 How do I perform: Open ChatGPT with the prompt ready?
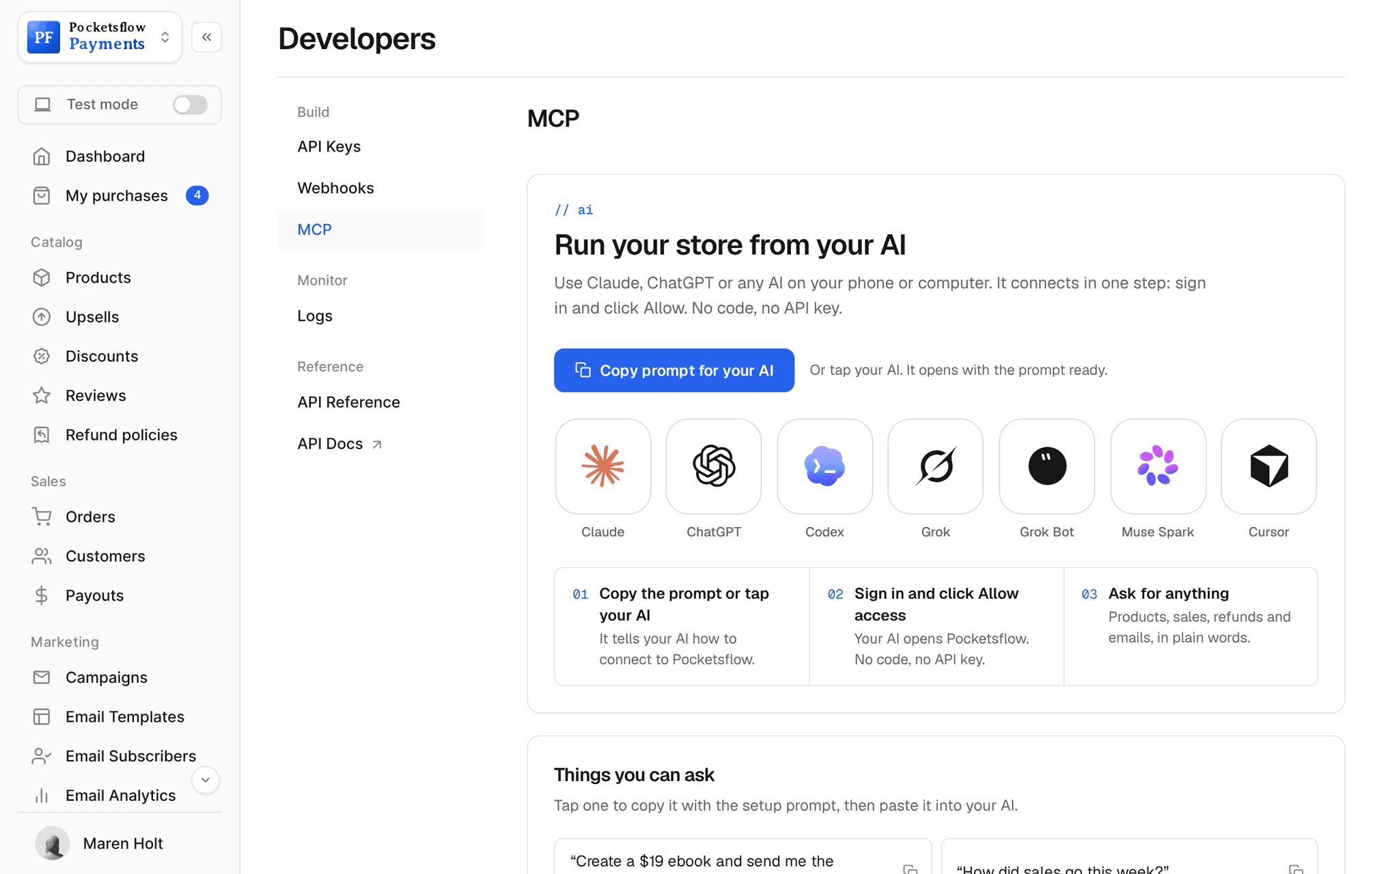tap(713, 466)
